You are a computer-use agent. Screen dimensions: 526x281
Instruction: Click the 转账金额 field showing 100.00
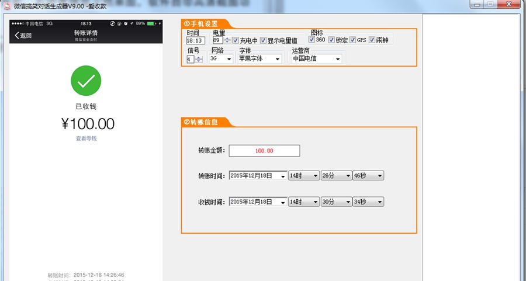(264, 151)
